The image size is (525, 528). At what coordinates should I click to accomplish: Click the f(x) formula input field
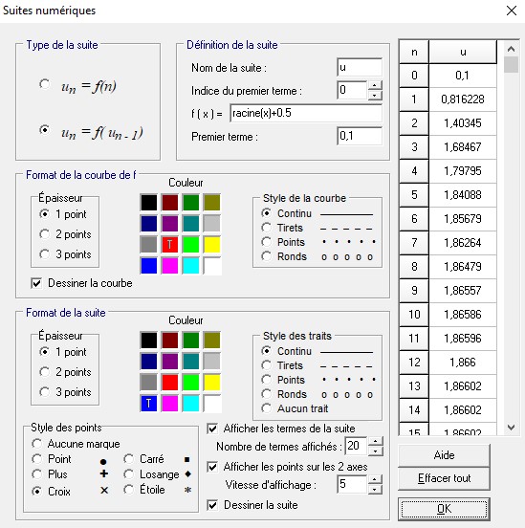(x=306, y=113)
